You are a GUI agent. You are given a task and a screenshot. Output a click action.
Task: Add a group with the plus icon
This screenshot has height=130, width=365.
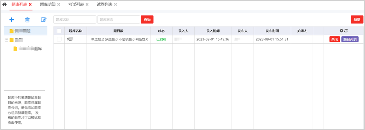point(12,20)
